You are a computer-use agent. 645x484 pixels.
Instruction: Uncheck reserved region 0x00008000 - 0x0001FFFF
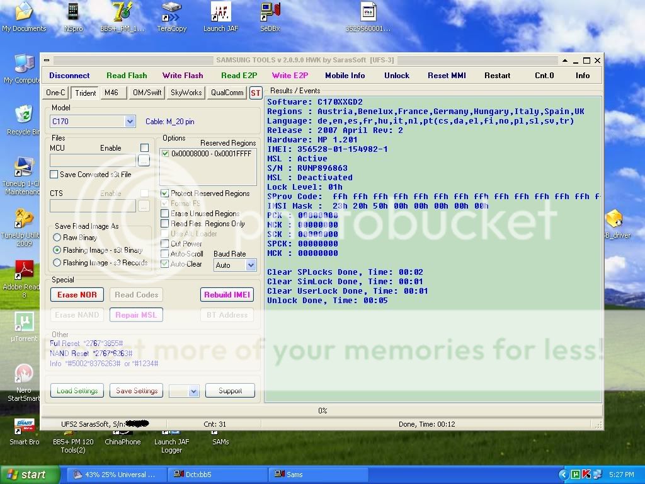(166, 154)
